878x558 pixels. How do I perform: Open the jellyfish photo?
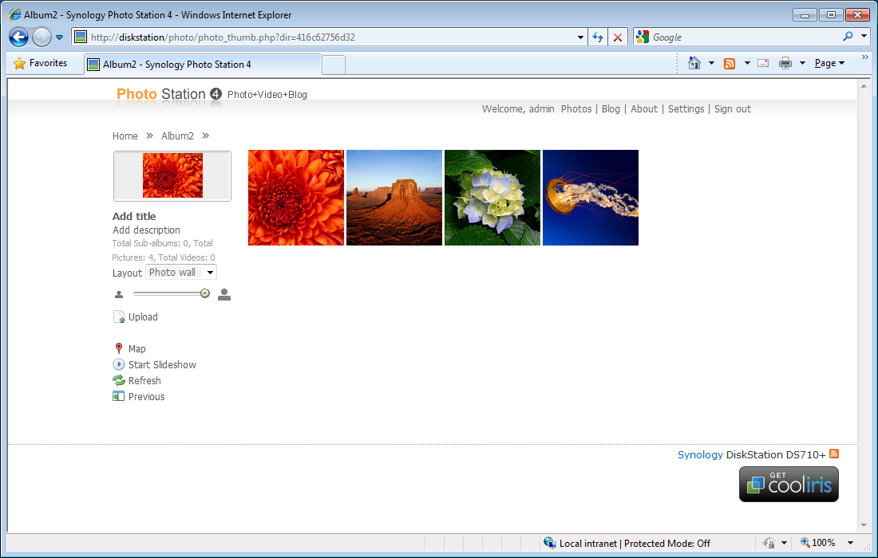(x=591, y=198)
